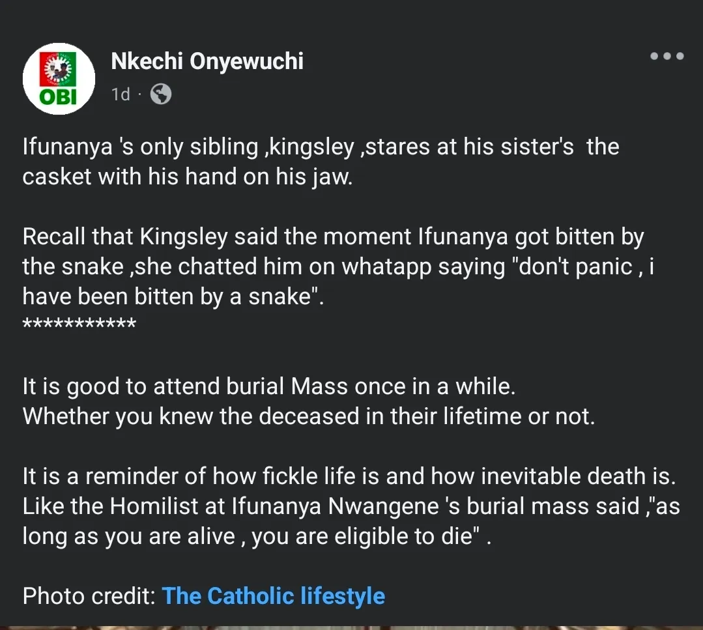The image size is (703, 630).
Task: Open the OBI profile picture
Action: tap(59, 79)
